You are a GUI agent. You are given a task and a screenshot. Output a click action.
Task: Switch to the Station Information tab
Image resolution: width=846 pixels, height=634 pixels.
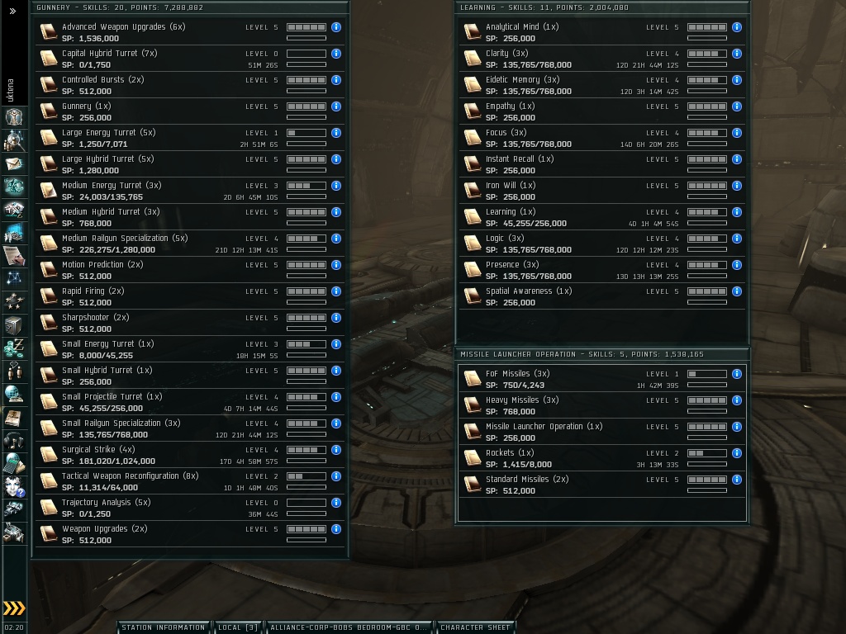click(164, 627)
